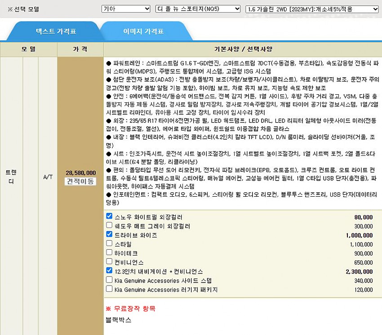The image size is (382, 335).
Task: Click the 기본사양 / 선택사양 column header
Action: coord(243,49)
